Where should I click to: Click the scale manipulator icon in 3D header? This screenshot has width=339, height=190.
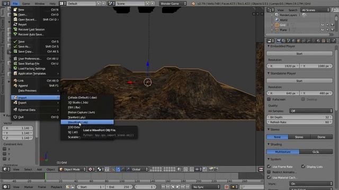128,169
